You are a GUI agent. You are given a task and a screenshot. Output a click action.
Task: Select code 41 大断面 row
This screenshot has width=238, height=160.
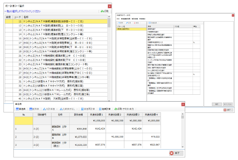[56, 99]
